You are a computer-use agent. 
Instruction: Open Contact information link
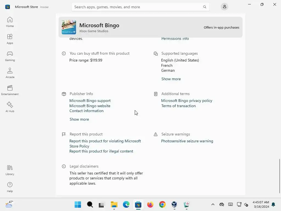point(86,111)
